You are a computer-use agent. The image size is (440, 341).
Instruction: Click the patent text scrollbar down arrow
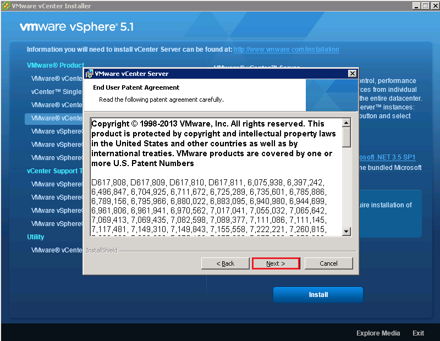(346, 232)
